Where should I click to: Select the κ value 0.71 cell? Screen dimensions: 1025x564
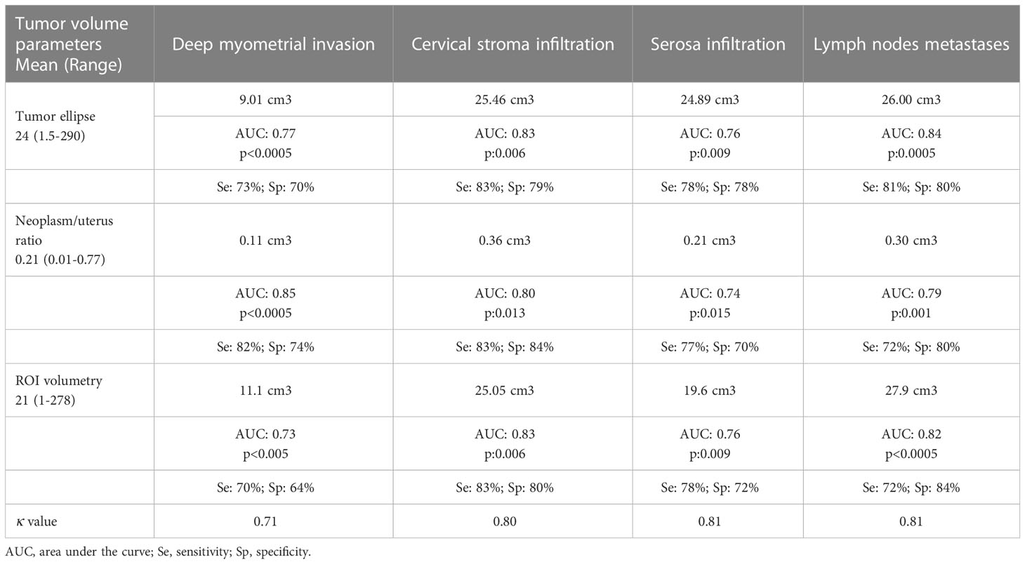[x=273, y=521]
